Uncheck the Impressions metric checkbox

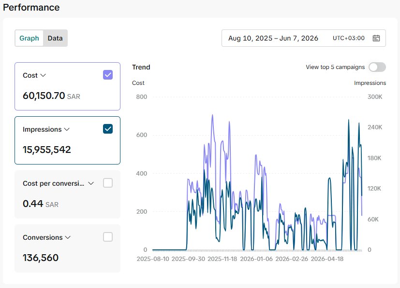tap(108, 129)
